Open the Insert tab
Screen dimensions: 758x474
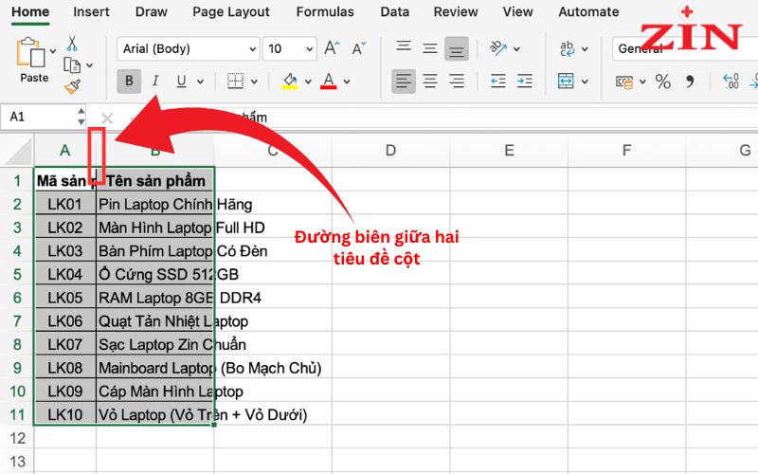coord(91,11)
